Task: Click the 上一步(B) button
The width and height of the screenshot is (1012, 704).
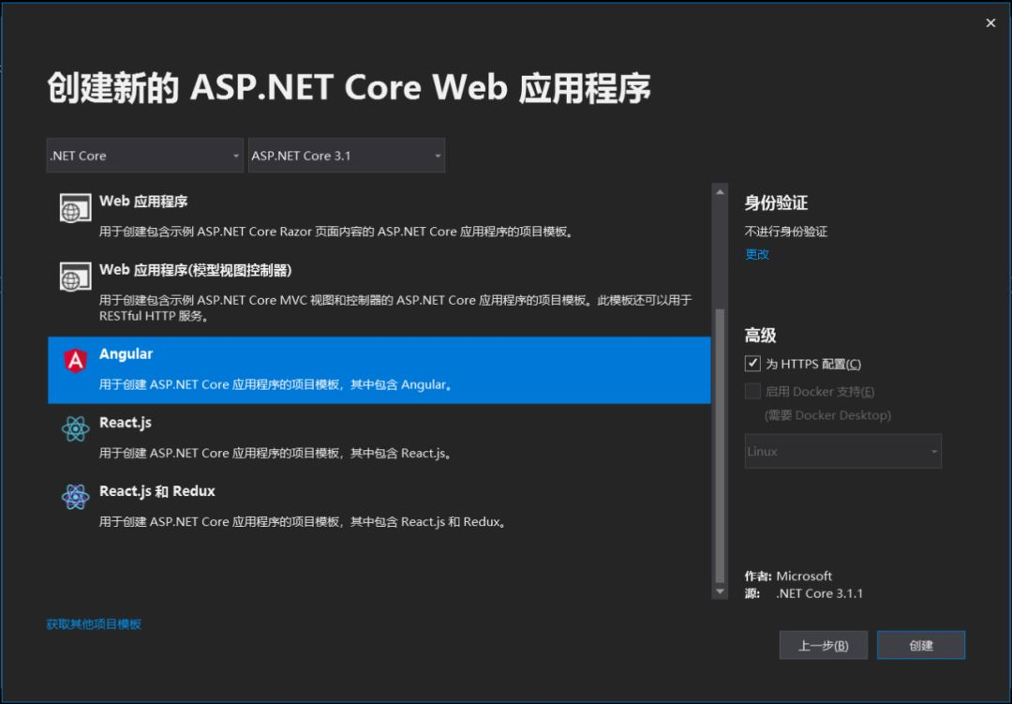Action: pyautogui.click(x=824, y=645)
